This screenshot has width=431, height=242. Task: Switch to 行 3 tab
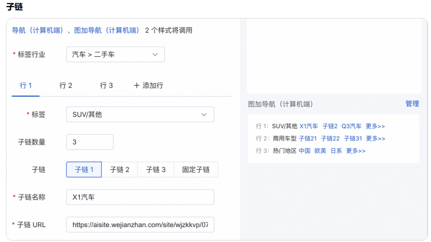tap(106, 86)
